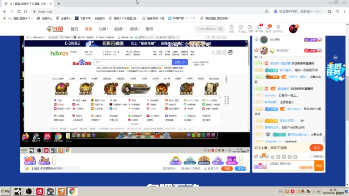
Task: Open the 消息 notifications bell icon
Action: (x=268, y=29)
